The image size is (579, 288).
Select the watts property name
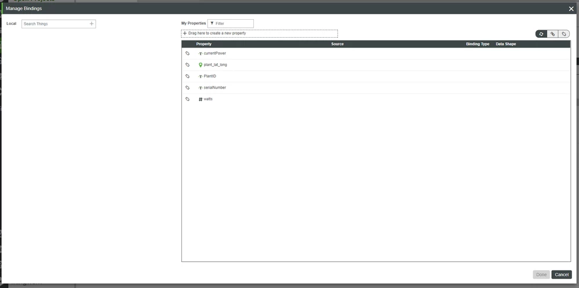pyautogui.click(x=208, y=99)
